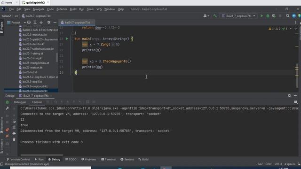
Task: Run main from gutter green arrow
Action: 67,38
